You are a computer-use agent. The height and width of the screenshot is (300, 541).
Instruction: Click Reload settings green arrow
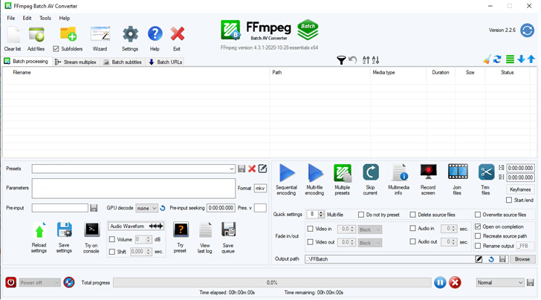point(39,230)
